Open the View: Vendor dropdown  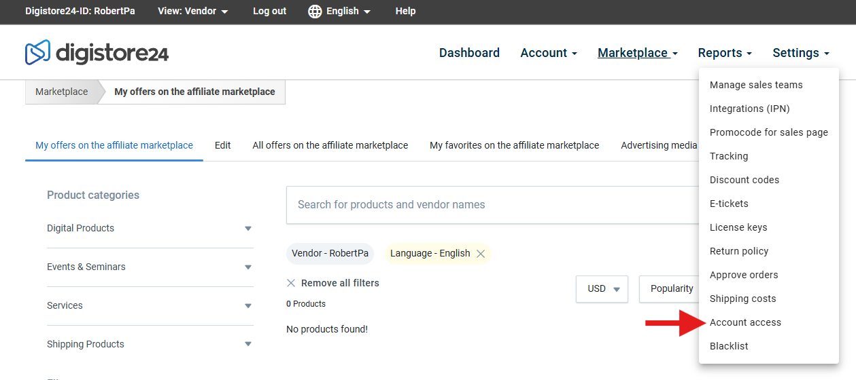[x=193, y=12]
